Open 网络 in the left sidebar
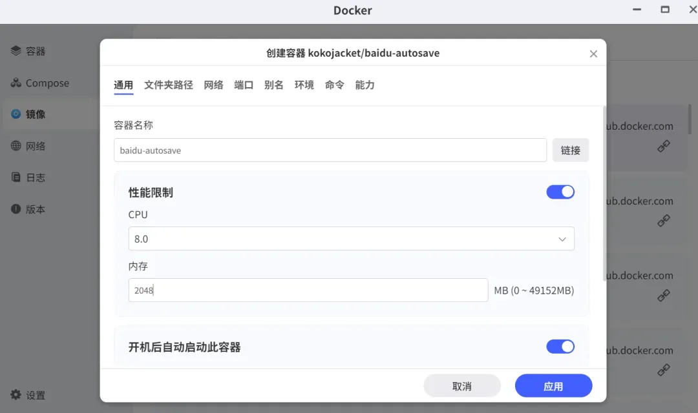 click(x=28, y=146)
